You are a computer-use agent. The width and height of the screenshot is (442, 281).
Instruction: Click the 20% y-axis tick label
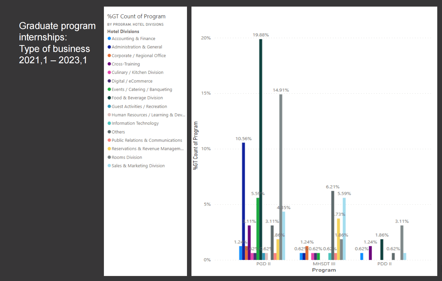tap(206, 38)
